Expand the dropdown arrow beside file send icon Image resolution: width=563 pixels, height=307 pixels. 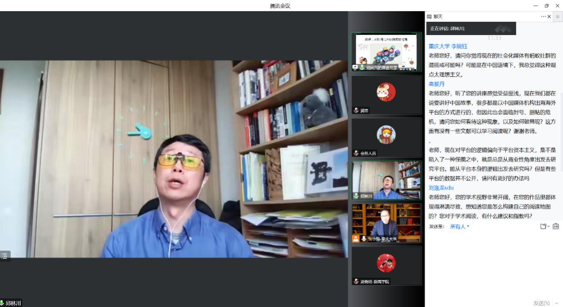tap(549, 227)
